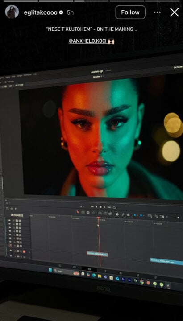The image size is (183, 321).
Task: Select the red arrow Selection tool
Action: coord(78,212)
